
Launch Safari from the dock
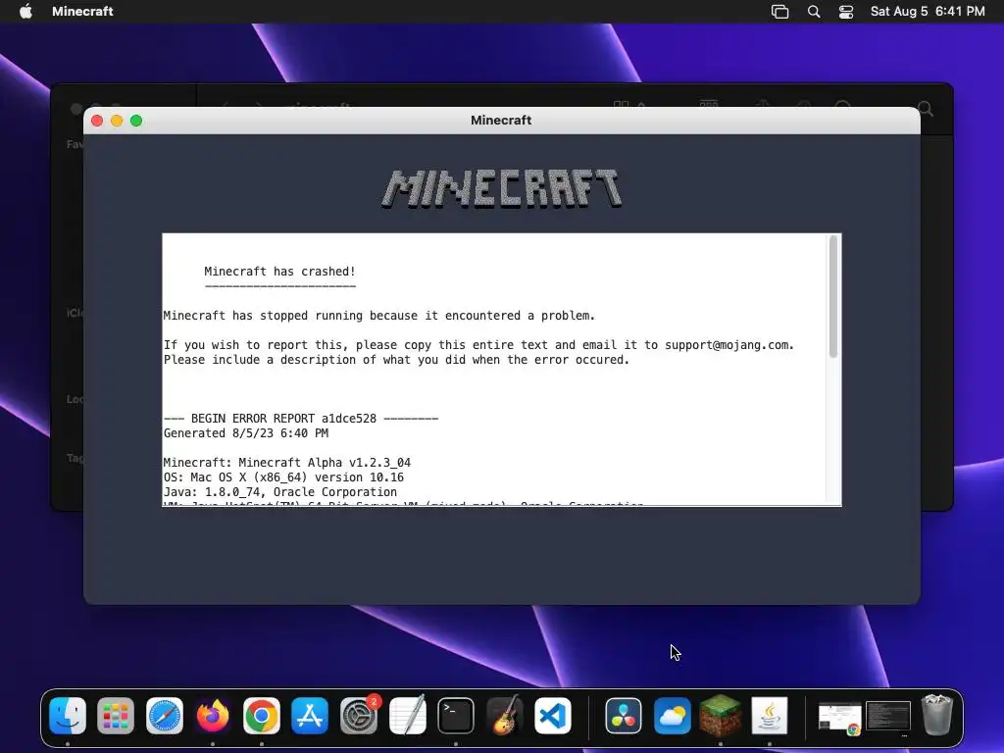pyautogui.click(x=165, y=715)
